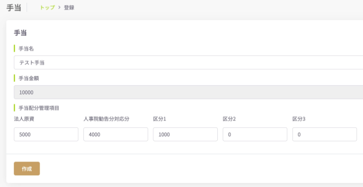This screenshot has height=187, width=363.
Task: Click the 人事院勧告分対応分 label
Action: tap(106, 119)
